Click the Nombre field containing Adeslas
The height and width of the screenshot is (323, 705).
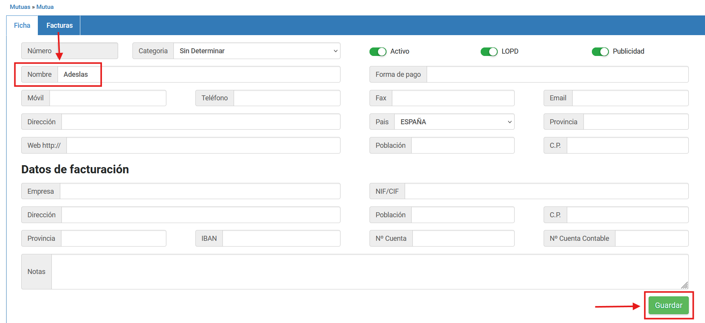point(199,74)
